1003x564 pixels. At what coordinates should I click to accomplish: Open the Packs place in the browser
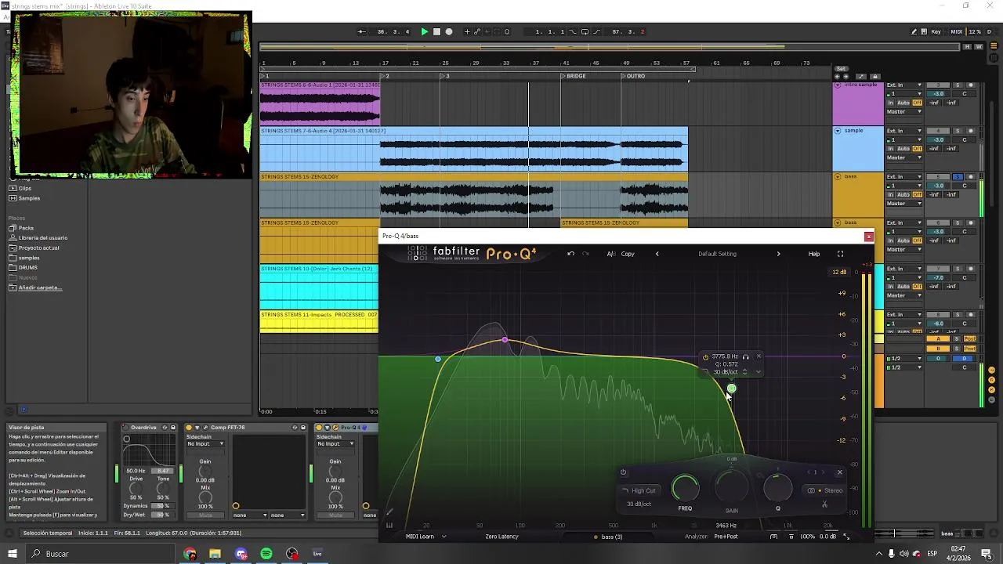pyautogui.click(x=26, y=228)
